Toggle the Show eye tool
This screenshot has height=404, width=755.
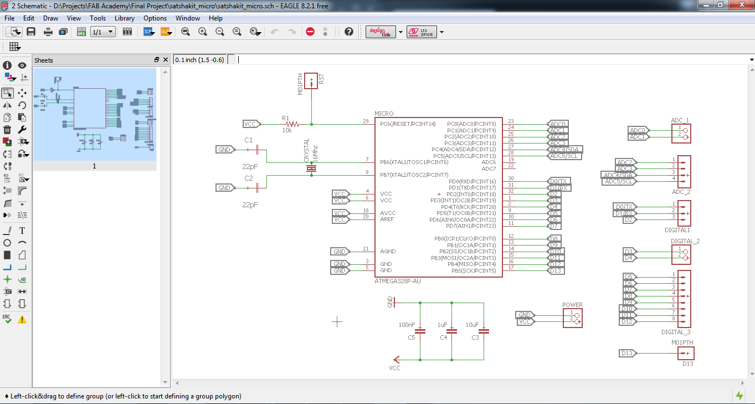[22, 65]
